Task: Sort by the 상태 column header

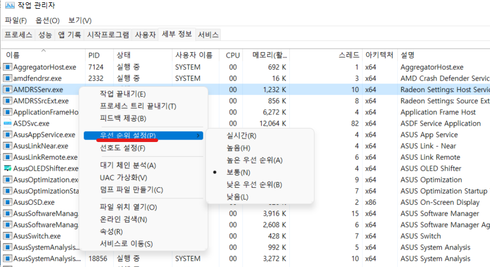Action: point(143,55)
